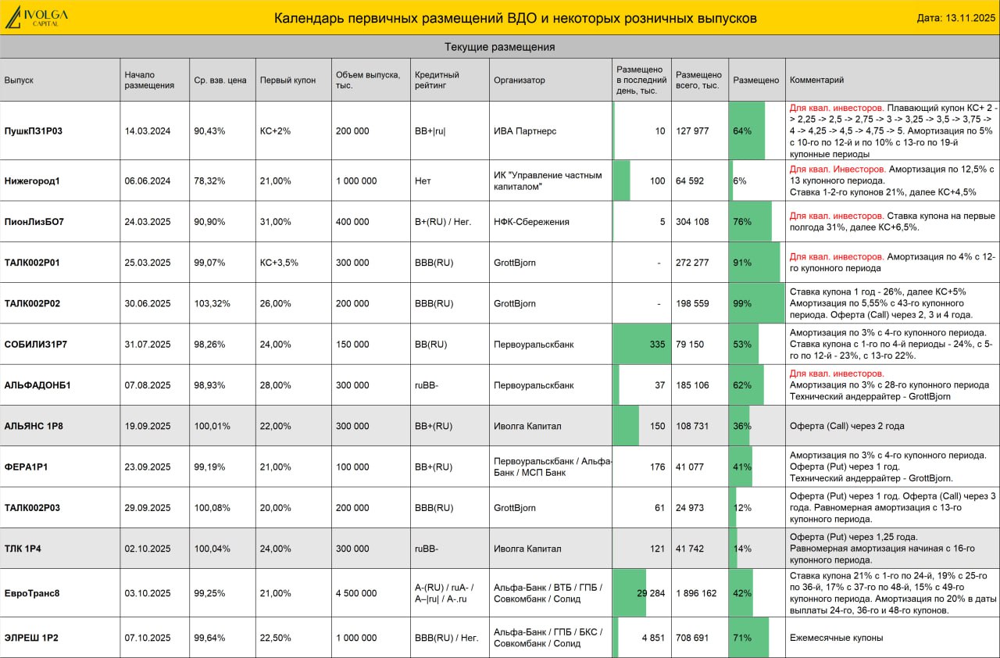This screenshot has height=658, width=1000.
Task: Click the Ivolga Capital logo
Action: pyautogui.click(x=37, y=17)
